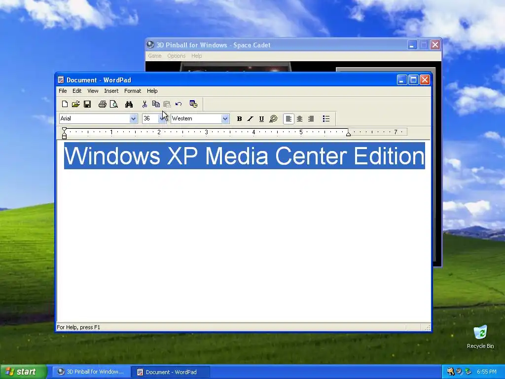Cut the selection with the scissors icon
The width and height of the screenshot is (505, 379).
(x=144, y=104)
